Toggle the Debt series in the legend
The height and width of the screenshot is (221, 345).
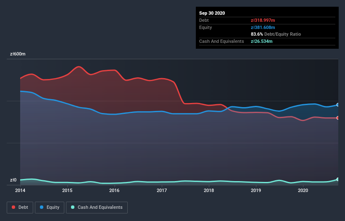(x=20, y=208)
